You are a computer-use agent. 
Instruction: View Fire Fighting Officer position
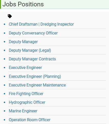(x=26, y=94)
